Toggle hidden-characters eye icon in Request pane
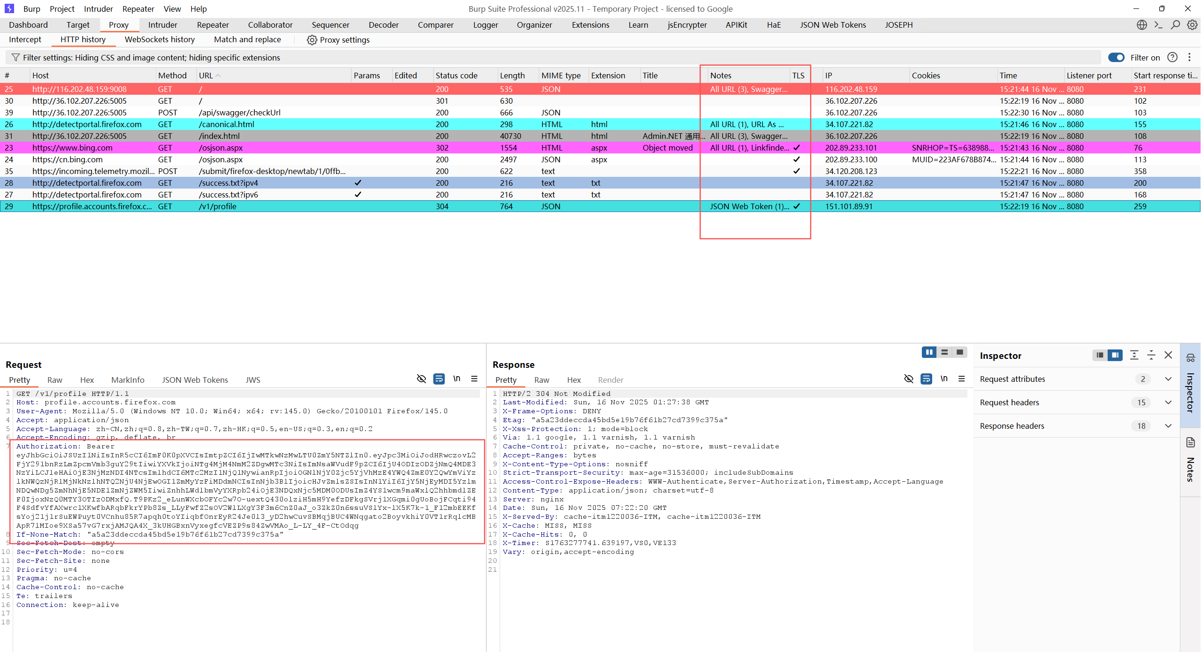 point(421,379)
